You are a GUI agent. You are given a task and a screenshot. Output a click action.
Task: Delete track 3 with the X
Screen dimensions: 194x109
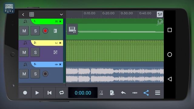click(60, 64)
